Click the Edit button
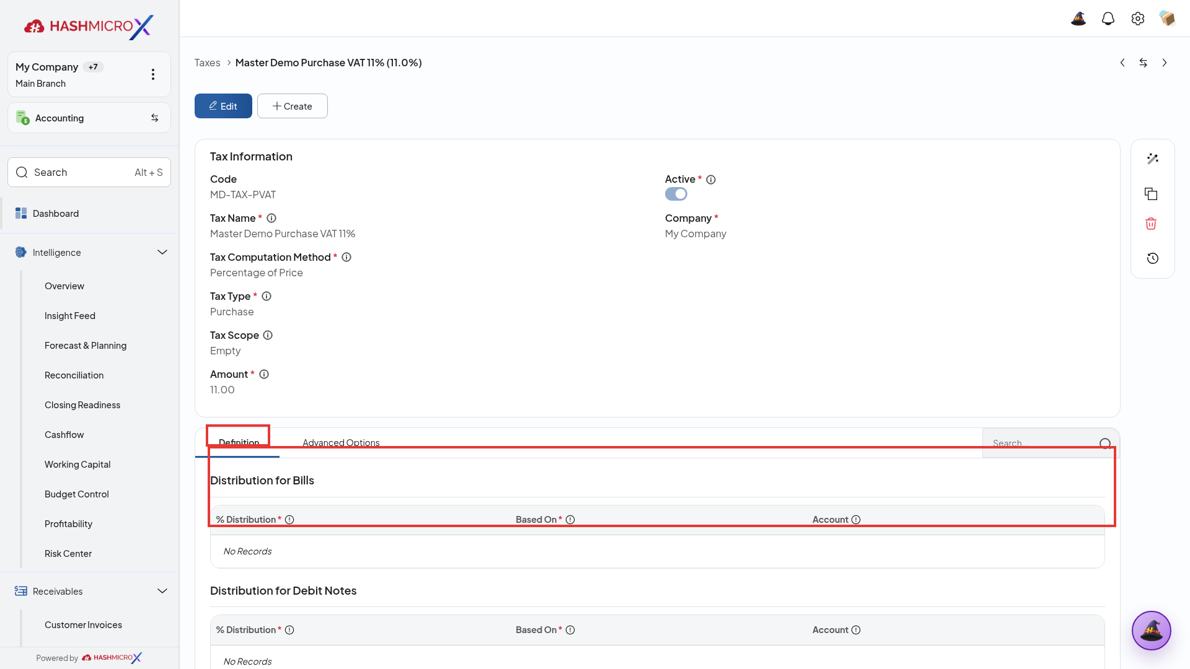 (x=223, y=106)
